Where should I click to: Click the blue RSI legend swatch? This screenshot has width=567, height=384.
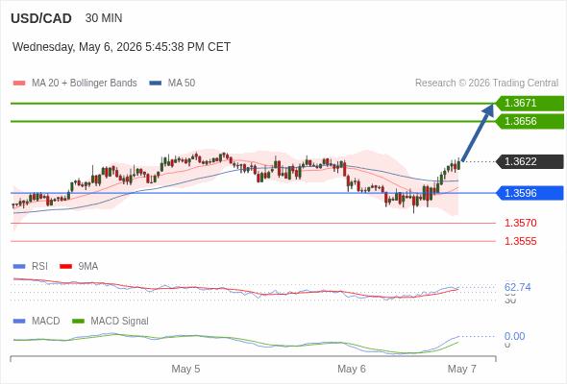(19, 267)
